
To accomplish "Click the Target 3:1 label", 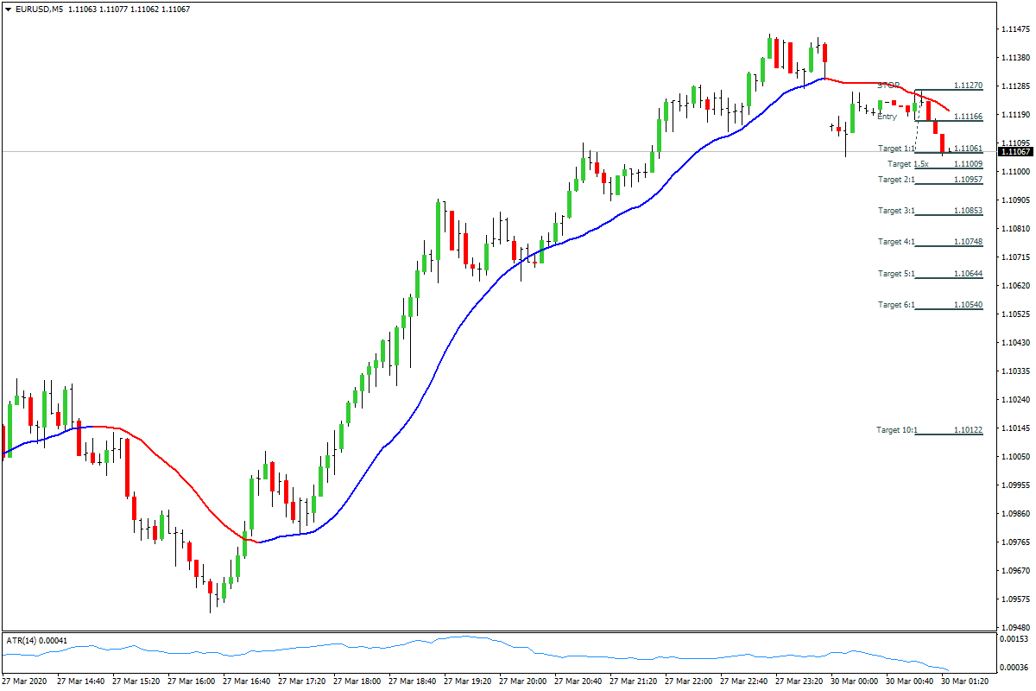I will click(896, 211).
